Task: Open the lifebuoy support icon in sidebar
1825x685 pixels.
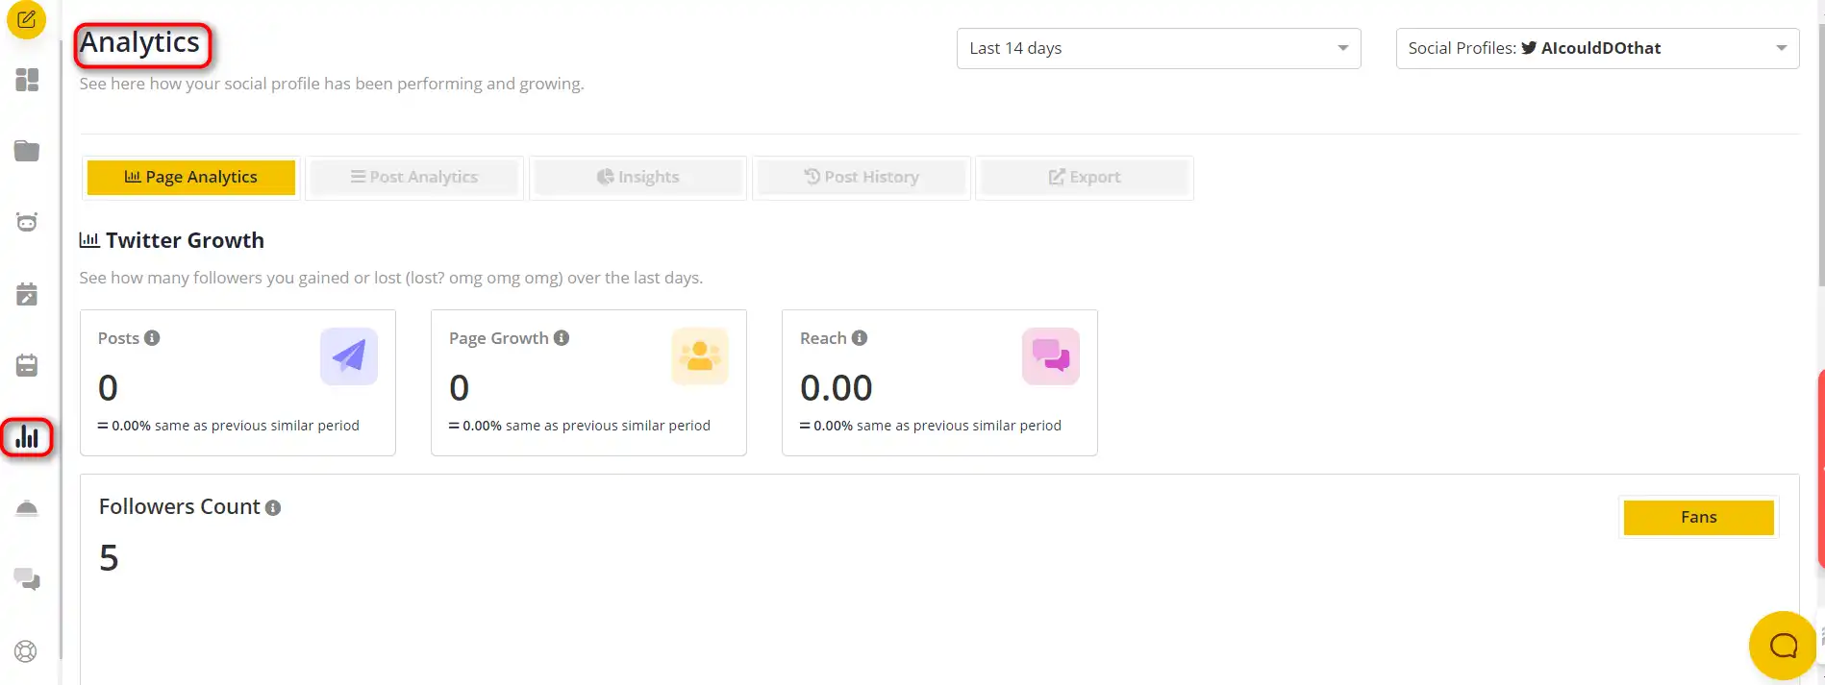Action: coord(26,651)
